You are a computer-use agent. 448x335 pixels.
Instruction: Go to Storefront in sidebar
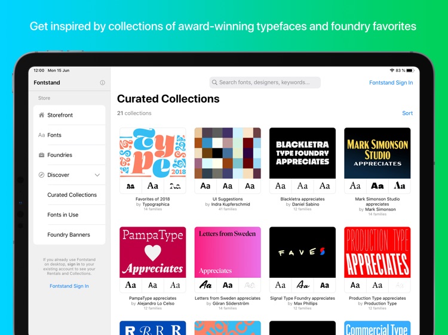(69, 115)
